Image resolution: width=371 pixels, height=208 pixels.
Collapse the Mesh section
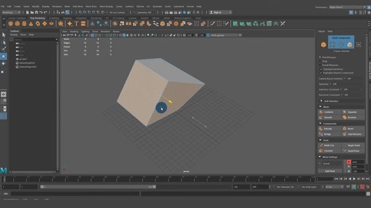[x=321, y=107]
